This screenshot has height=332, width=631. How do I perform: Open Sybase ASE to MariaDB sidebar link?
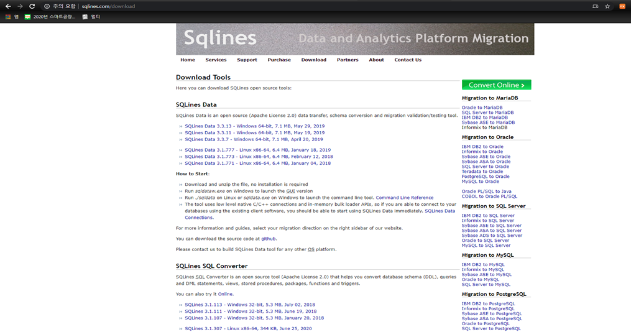point(488,122)
